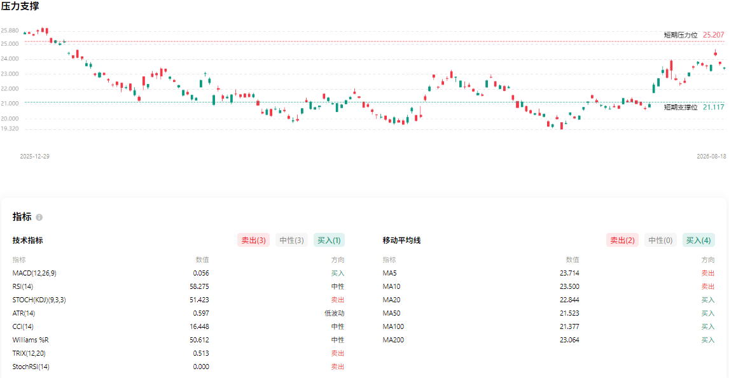Click the MA10 value 23.500
This screenshot has width=729, height=378.
pos(569,287)
